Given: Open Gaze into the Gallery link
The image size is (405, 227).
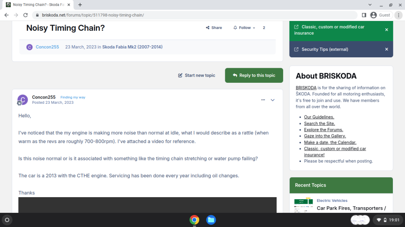Looking at the screenshot, I should tap(325, 136).
